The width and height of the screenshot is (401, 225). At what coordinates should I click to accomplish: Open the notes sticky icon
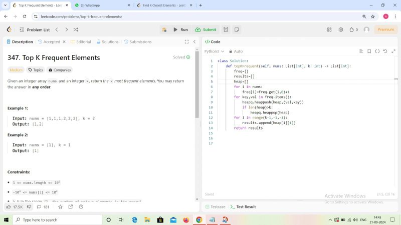(x=236, y=29)
